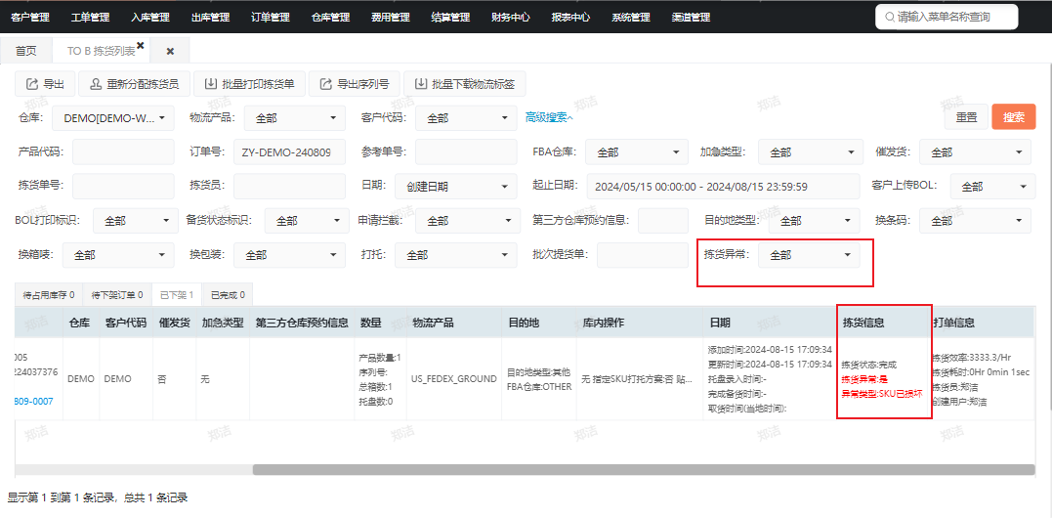The width and height of the screenshot is (1052, 518).
Task: Open the 催发货 dropdown
Action: [975, 152]
